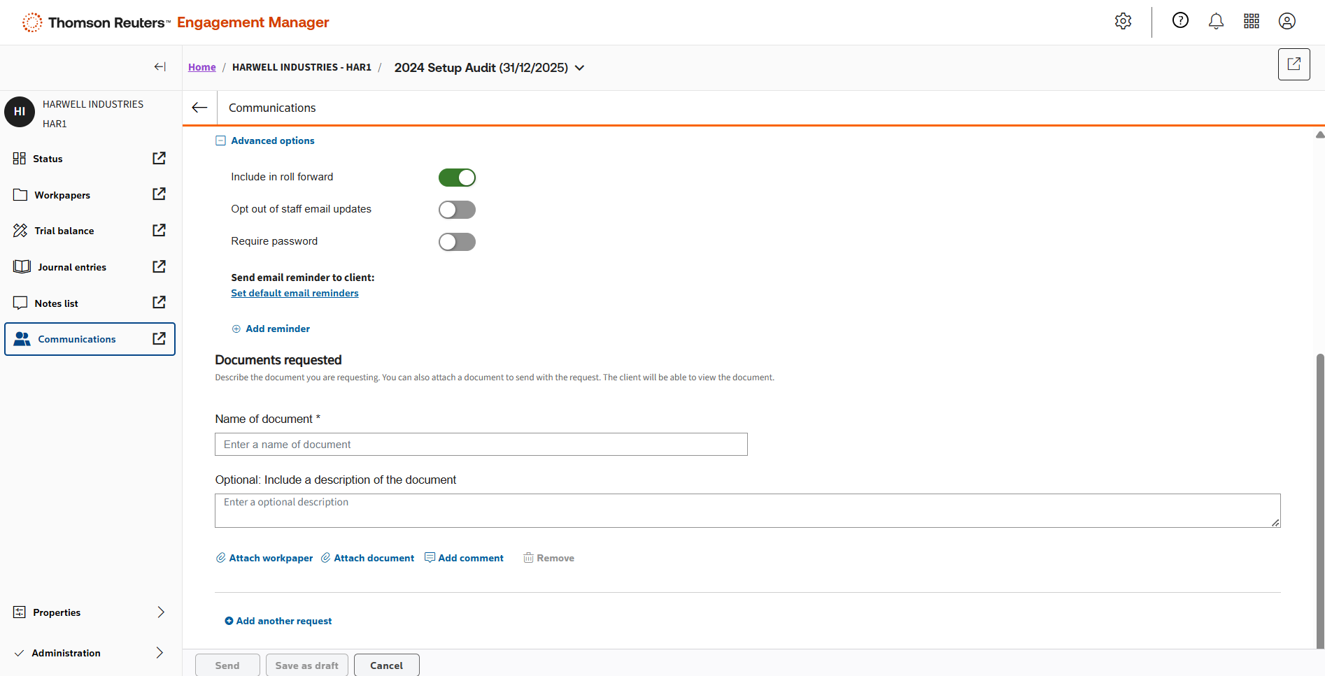1325x676 pixels.
Task: Open the help question mark icon
Action: 1180,21
